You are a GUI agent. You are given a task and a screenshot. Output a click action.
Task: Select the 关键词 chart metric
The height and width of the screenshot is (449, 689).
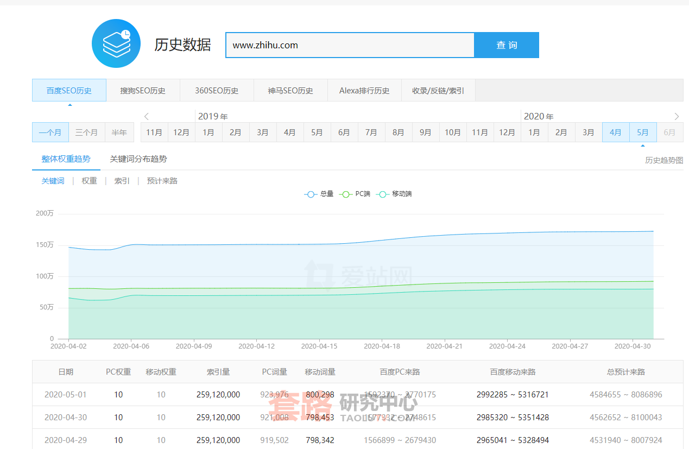point(53,181)
